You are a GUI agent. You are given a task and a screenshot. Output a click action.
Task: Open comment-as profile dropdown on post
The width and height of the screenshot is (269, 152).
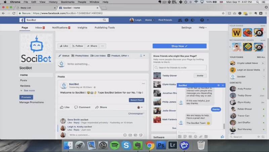pos(140,107)
